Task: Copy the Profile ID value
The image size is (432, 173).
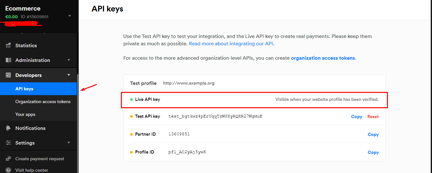Action: pyautogui.click(x=373, y=152)
